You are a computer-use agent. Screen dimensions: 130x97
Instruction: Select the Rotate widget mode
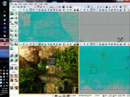pyautogui.click(x=41, y=7)
